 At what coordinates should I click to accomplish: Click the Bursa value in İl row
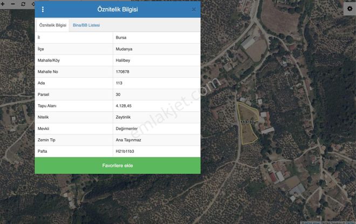point(122,38)
